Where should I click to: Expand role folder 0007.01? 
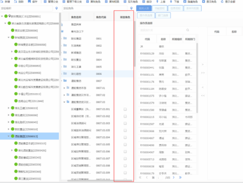(64, 88)
